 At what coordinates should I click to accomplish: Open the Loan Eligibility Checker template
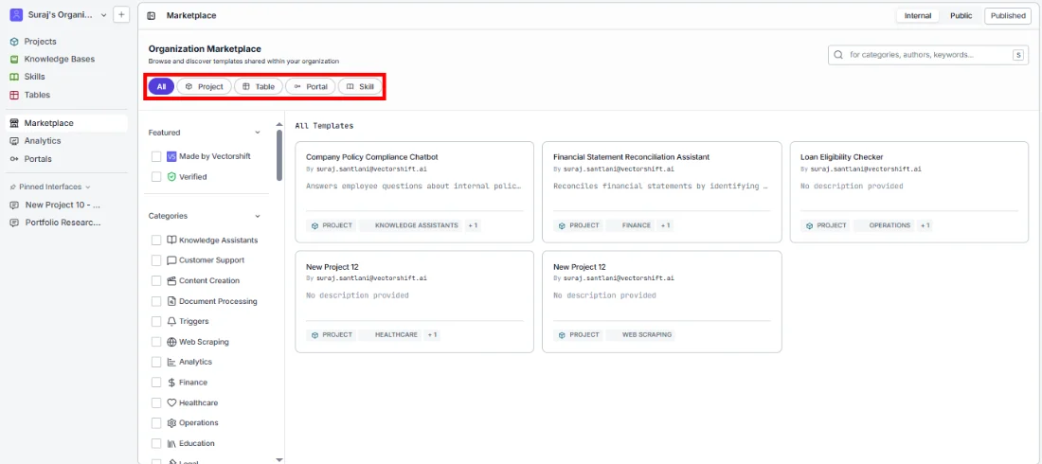pos(909,192)
